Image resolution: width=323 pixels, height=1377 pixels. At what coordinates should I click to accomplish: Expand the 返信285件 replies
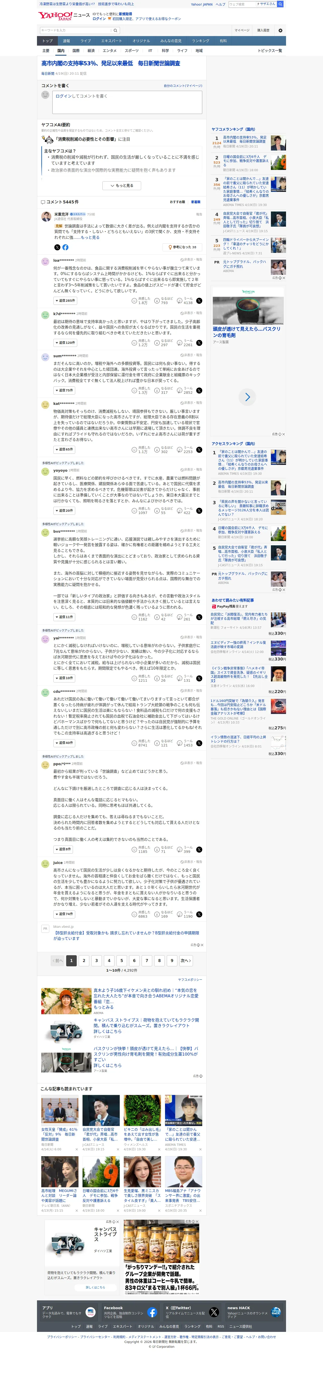click(64, 301)
